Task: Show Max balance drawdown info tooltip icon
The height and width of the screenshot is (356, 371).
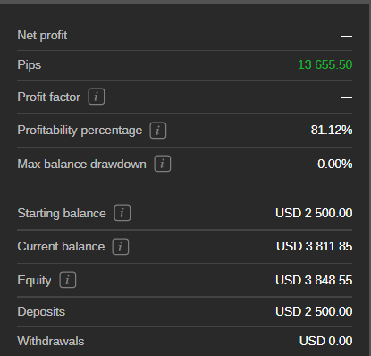Action: pyautogui.click(x=163, y=164)
